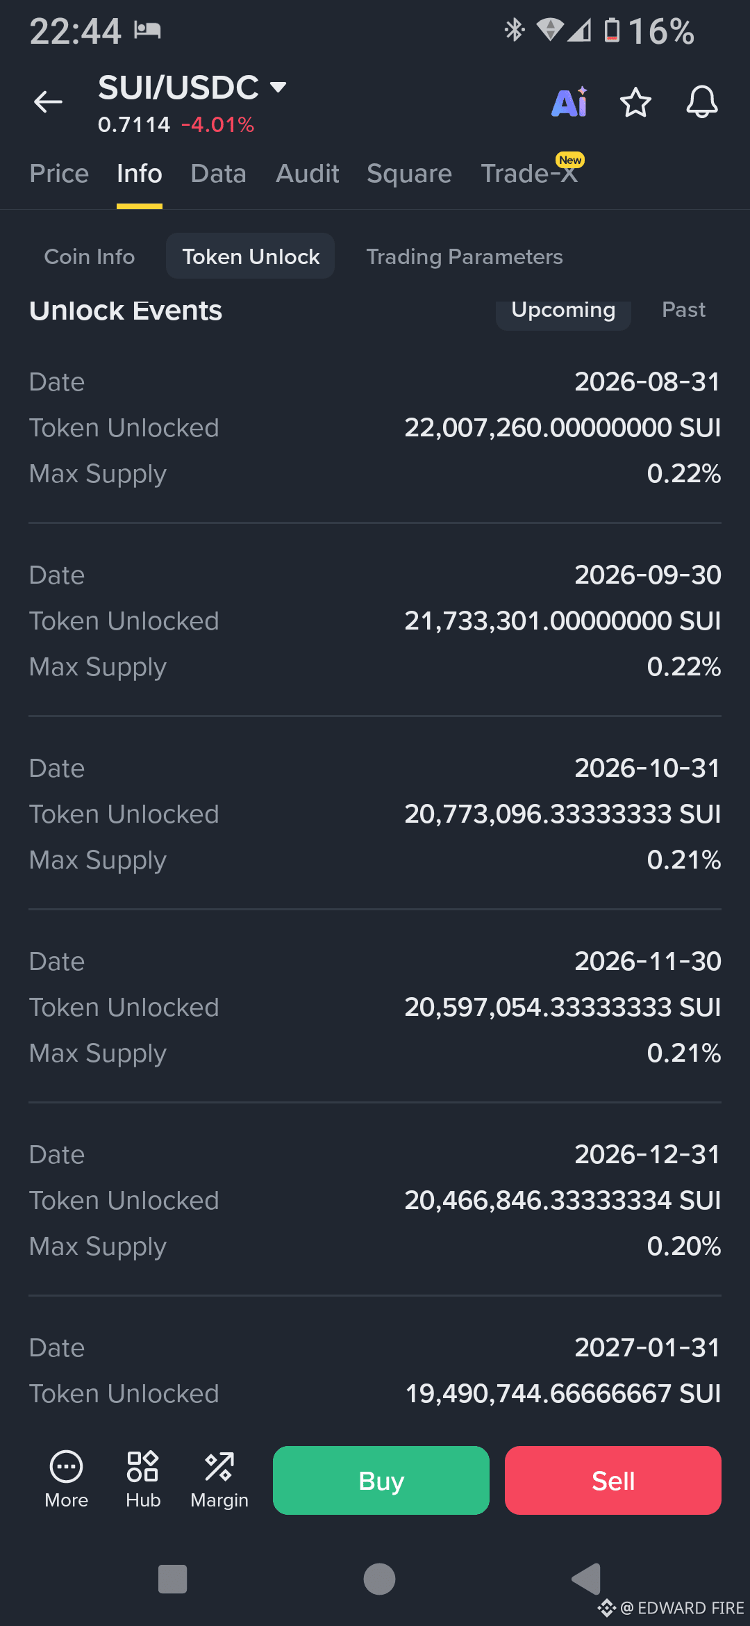Tap the back arrow icon
This screenshot has height=1626, width=750.
point(48,102)
